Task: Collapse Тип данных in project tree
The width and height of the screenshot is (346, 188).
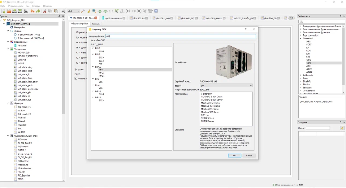Action: coord(8,49)
